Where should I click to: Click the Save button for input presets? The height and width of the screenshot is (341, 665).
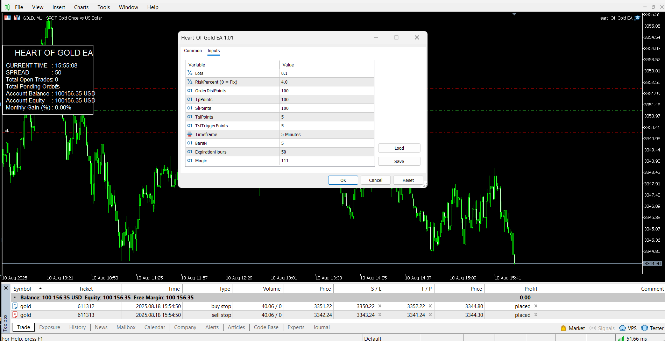(x=399, y=161)
